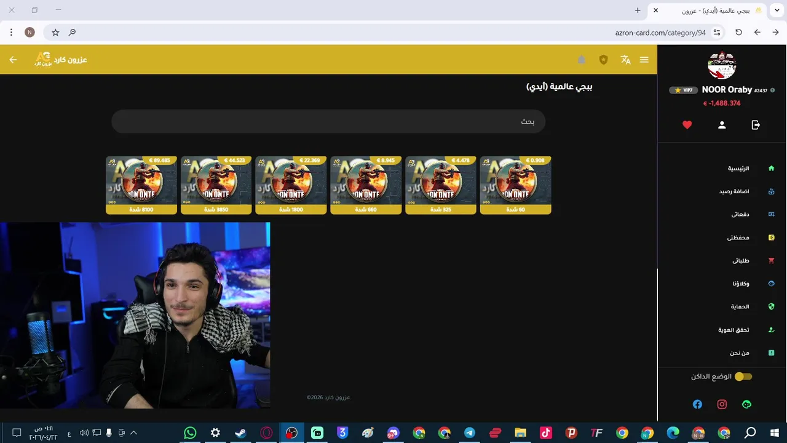Toggle the الوضع الداكن dark mode switch
Viewport: 787px width, 443px height.
tap(743, 377)
